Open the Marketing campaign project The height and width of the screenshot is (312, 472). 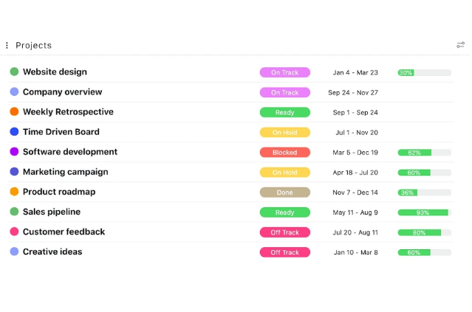click(x=65, y=172)
